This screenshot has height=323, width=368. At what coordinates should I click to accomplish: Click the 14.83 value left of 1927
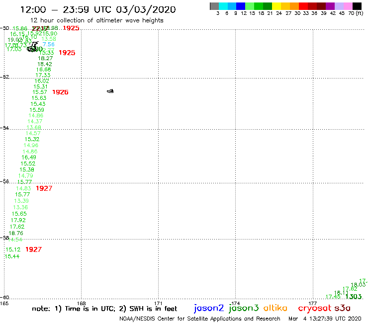coord(23,188)
